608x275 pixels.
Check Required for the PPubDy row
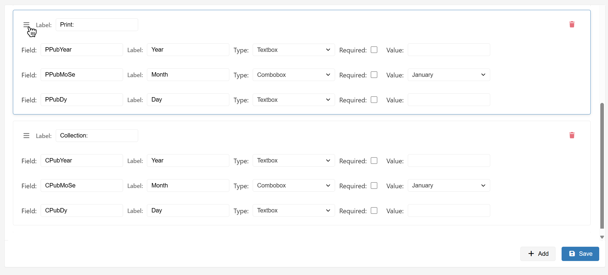pos(374,100)
